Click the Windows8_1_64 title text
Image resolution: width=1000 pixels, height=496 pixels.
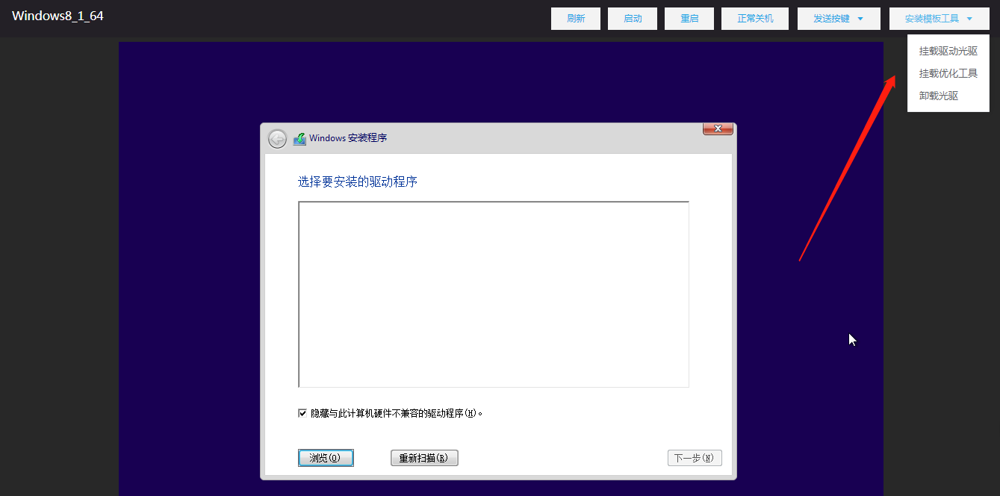[x=58, y=16]
